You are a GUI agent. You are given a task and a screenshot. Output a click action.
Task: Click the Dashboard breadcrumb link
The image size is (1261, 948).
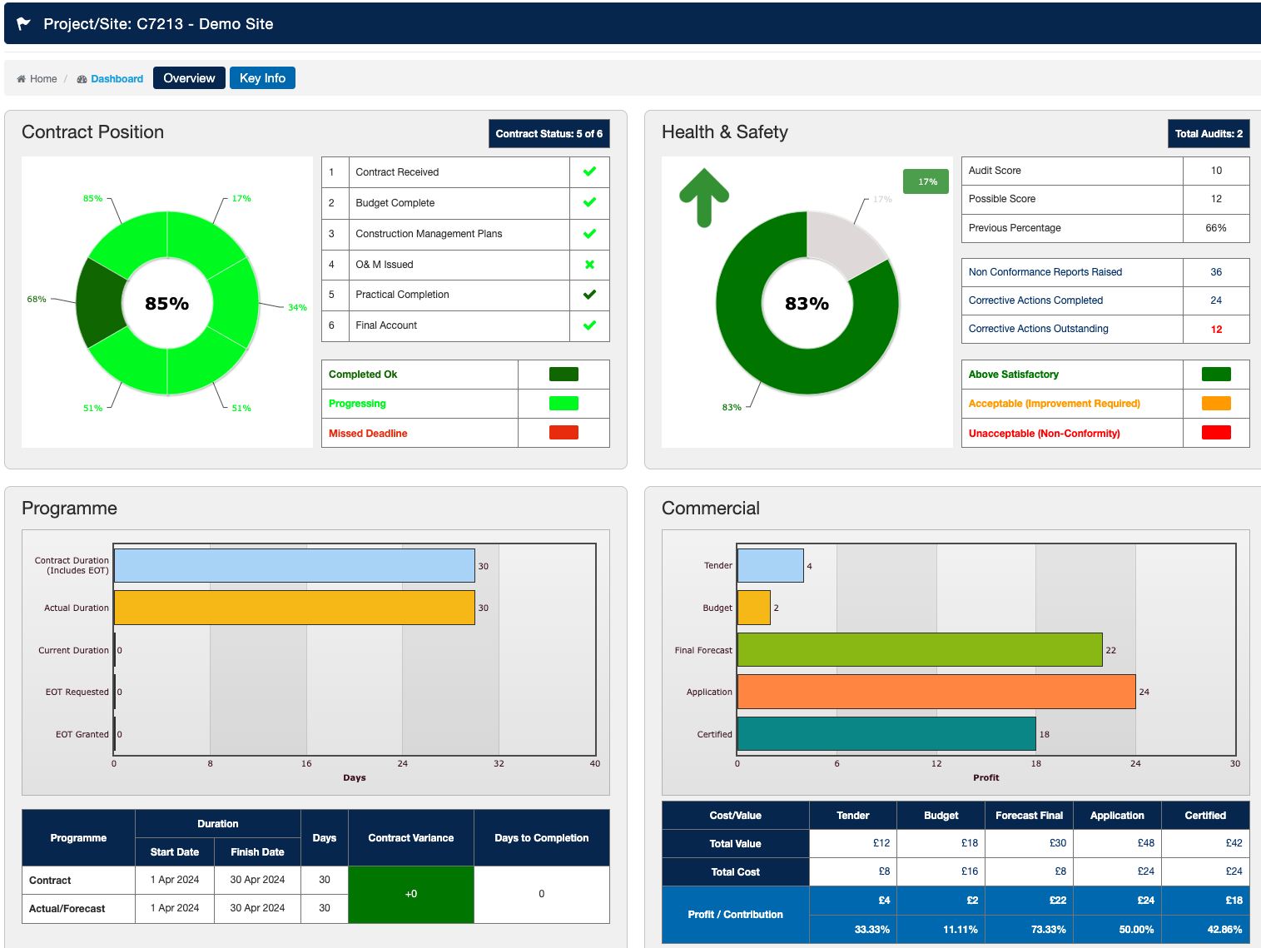click(117, 79)
